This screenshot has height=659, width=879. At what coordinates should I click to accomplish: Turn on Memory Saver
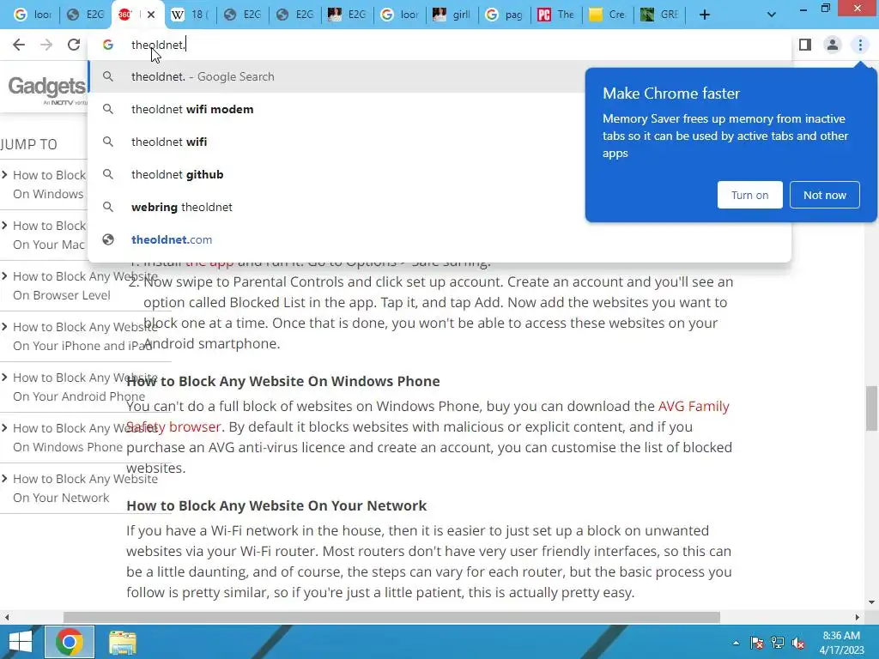pos(749,195)
